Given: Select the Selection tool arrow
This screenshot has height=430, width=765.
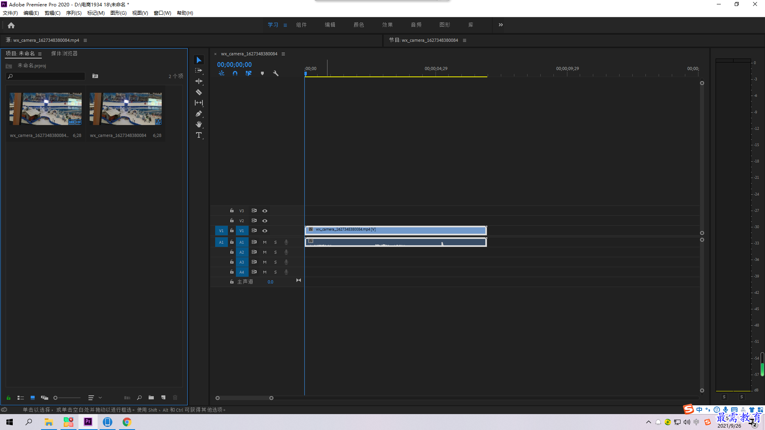Looking at the screenshot, I should tap(199, 60).
